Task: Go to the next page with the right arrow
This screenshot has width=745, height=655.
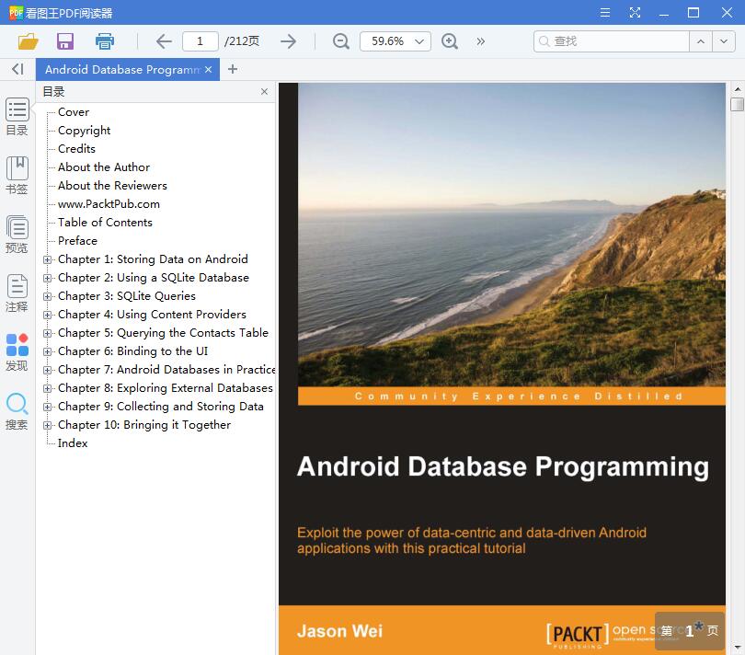Action: pyautogui.click(x=289, y=41)
